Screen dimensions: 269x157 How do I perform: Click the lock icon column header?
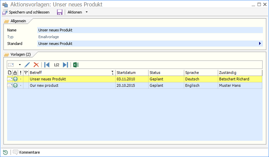pyautogui.click(x=15, y=73)
